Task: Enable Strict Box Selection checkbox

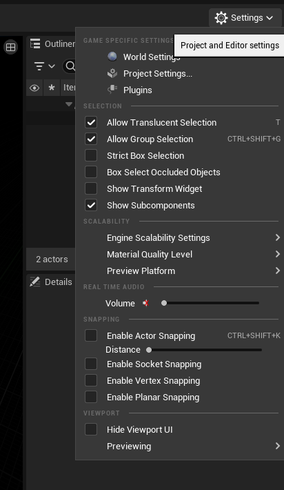Action: pyautogui.click(x=91, y=155)
